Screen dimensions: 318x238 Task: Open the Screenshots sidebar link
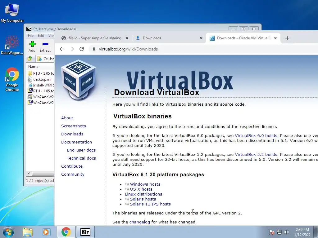tap(74, 126)
